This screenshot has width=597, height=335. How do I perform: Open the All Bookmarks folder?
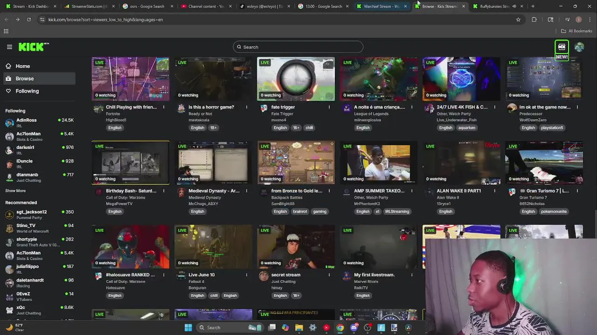(x=576, y=31)
